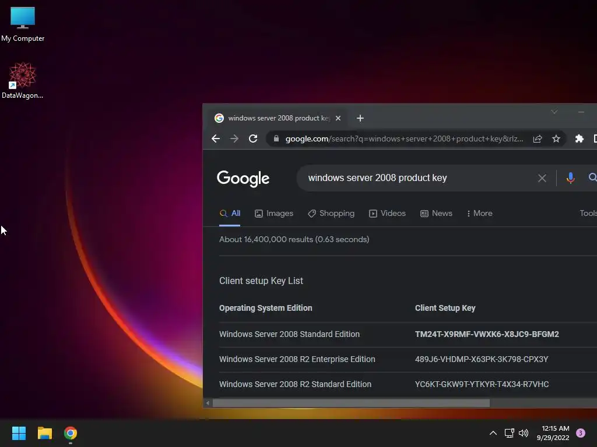Click Chrome icon in taskbar
The height and width of the screenshot is (447, 597).
(x=71, y=433)
